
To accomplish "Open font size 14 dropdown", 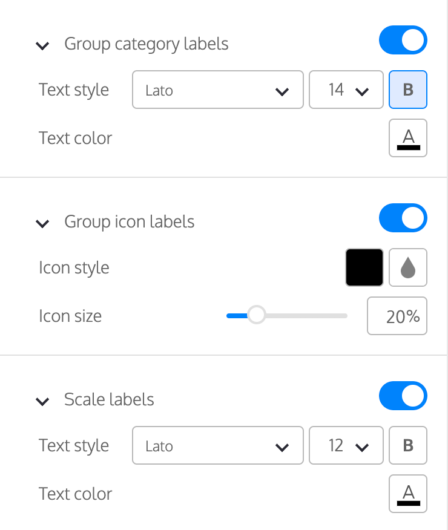I will click(x=346, y=90).
